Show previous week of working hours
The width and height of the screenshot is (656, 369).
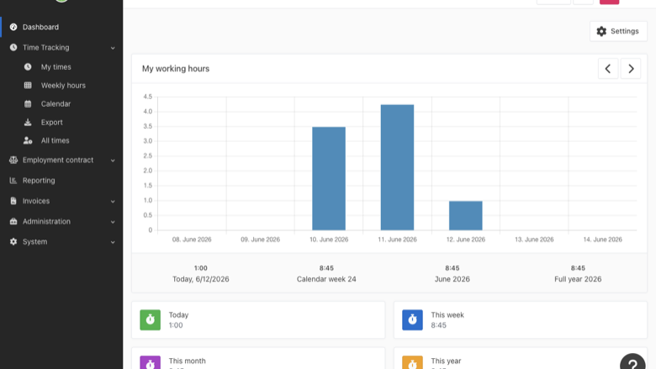(608, 69)
